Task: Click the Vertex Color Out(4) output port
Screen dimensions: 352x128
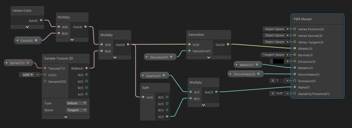Action: (x=41, y=20)
